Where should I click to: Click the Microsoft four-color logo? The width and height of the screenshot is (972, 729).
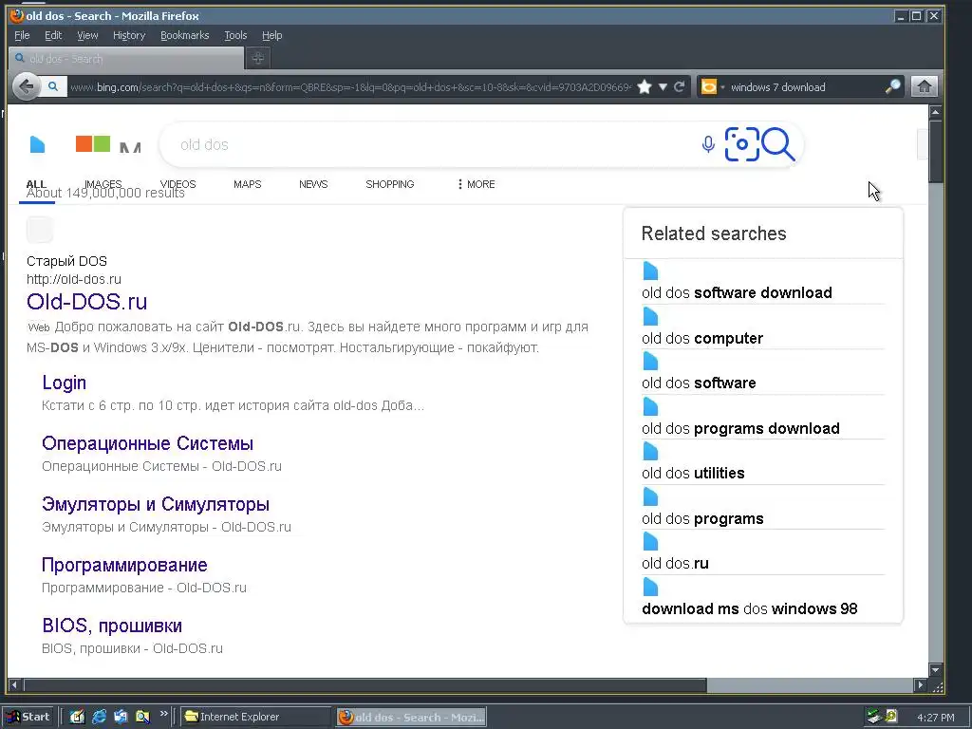pos(93,144)
